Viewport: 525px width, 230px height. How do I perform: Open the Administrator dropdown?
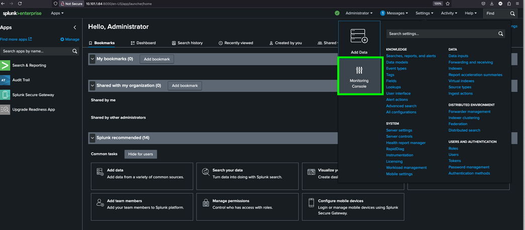point(359,14)
